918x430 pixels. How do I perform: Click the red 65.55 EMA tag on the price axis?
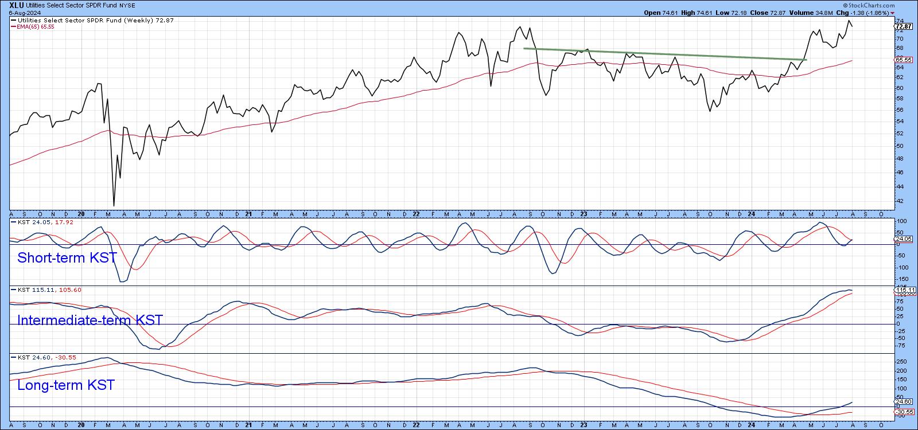[903, 60]
